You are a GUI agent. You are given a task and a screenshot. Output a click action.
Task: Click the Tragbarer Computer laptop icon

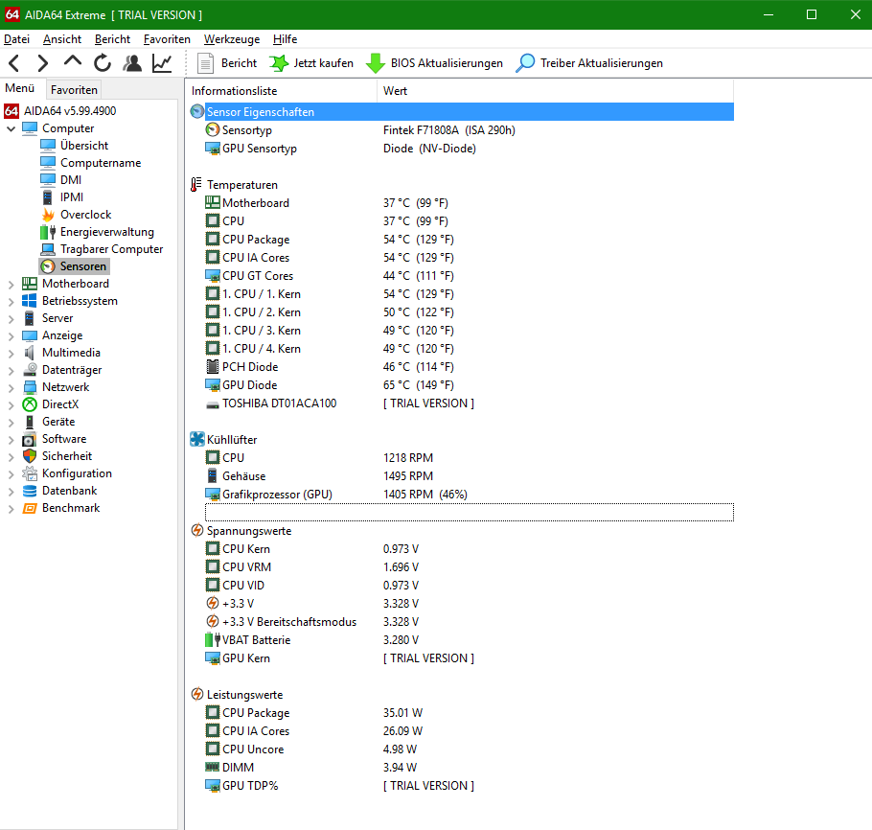pyautogui.click(x=48, y=249)
